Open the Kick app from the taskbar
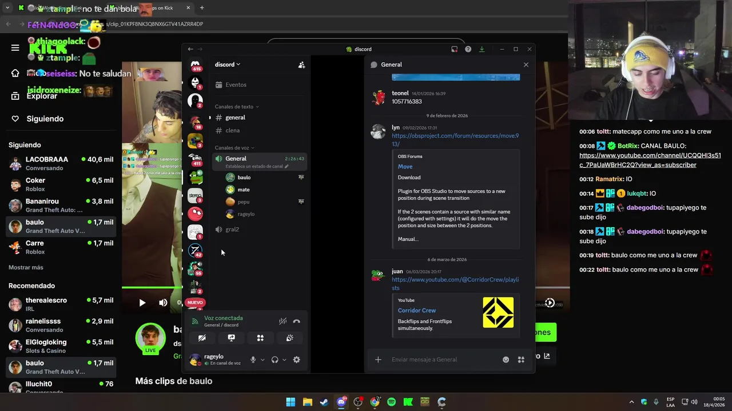The height and width of the screenshot is (411, 732). click(x=408, y=402)
